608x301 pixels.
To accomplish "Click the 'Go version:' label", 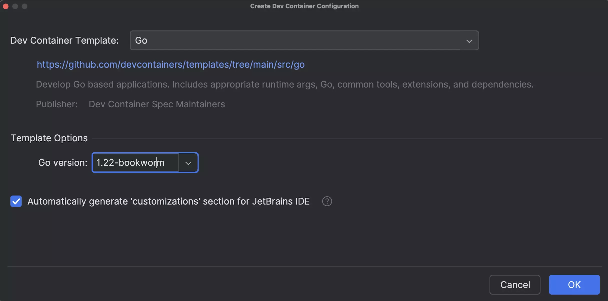I will (63, 163).
